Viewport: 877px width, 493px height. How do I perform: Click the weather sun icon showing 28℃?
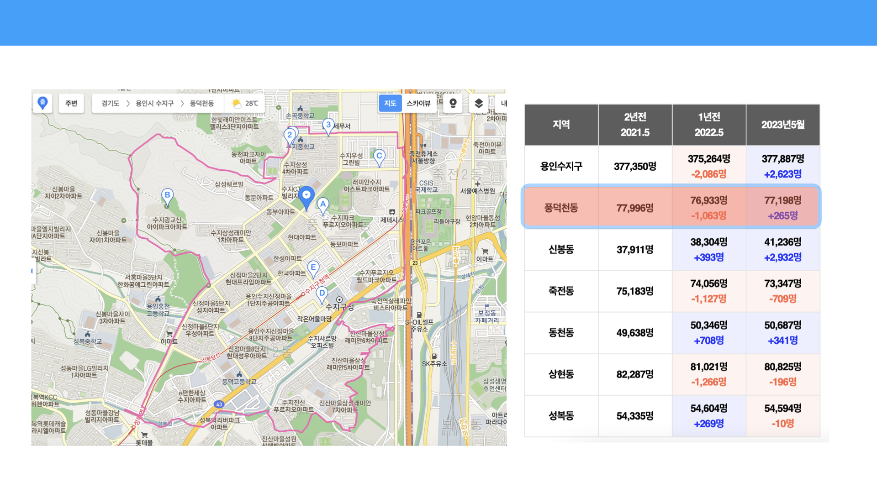237,104
